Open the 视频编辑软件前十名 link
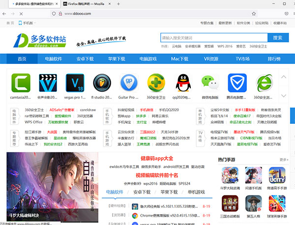This screenshot has height=225, width=295. [x=157, y=175]
